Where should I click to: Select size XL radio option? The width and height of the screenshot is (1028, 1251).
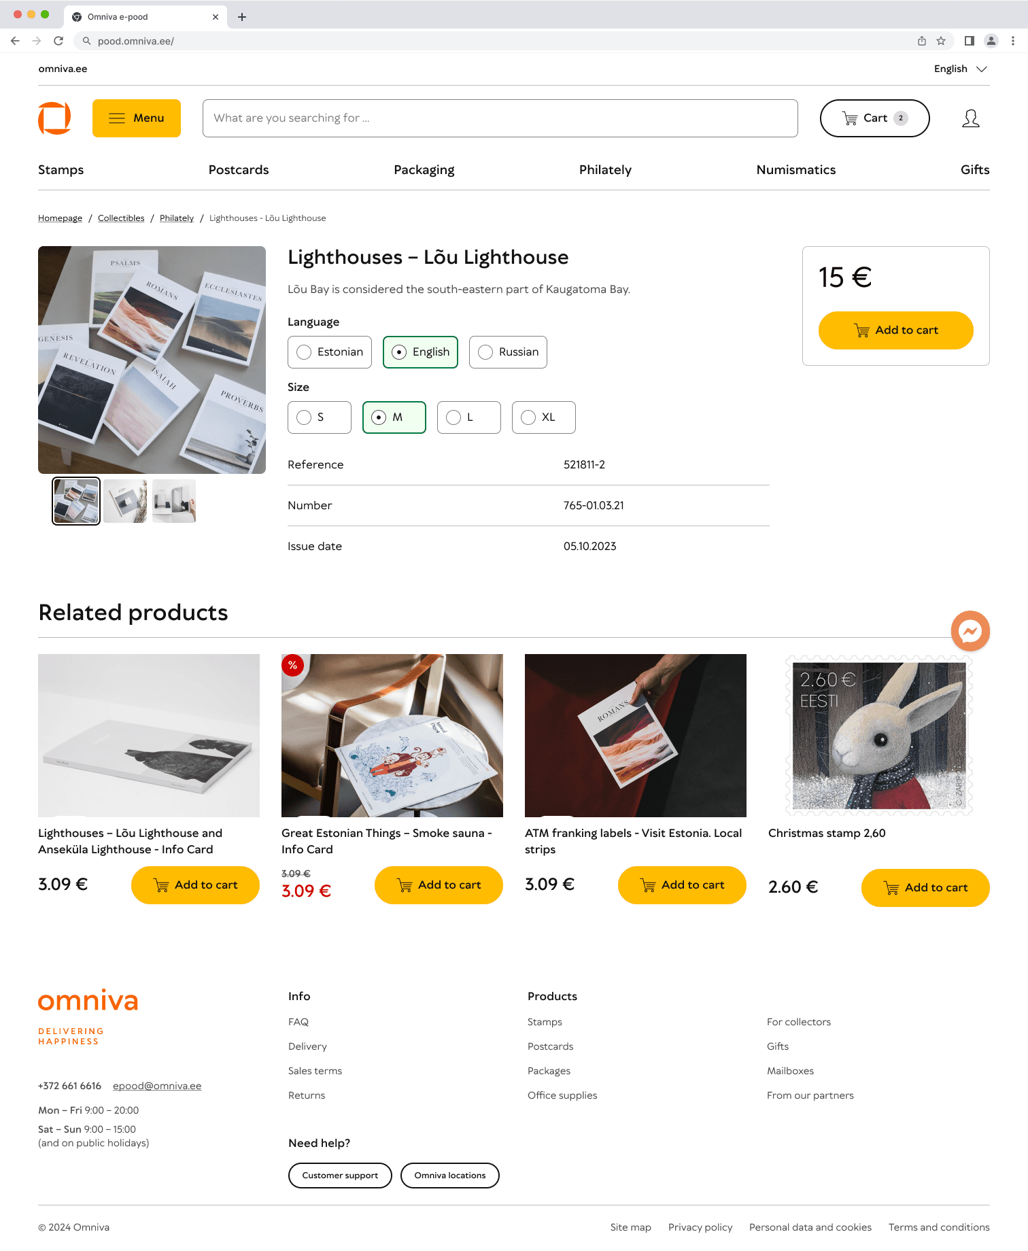544,417
